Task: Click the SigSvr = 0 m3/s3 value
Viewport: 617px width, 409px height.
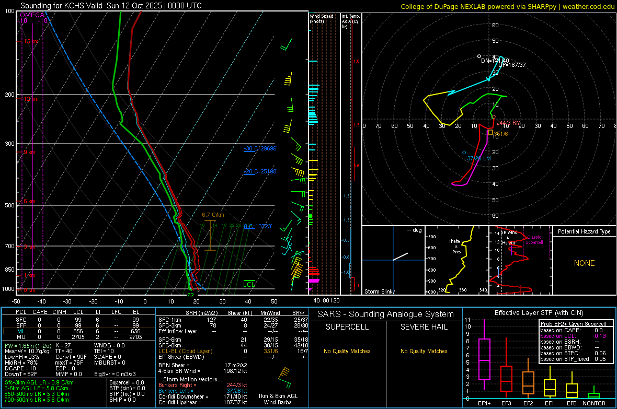Action: (x=115, y=374)
